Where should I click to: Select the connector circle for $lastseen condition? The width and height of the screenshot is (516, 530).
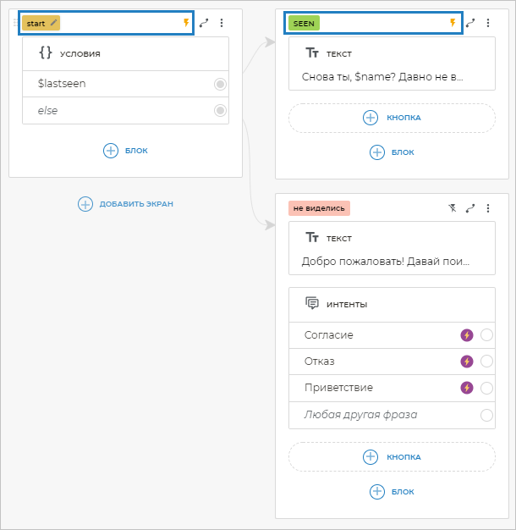pyautogui.click(x=220, y=84)
